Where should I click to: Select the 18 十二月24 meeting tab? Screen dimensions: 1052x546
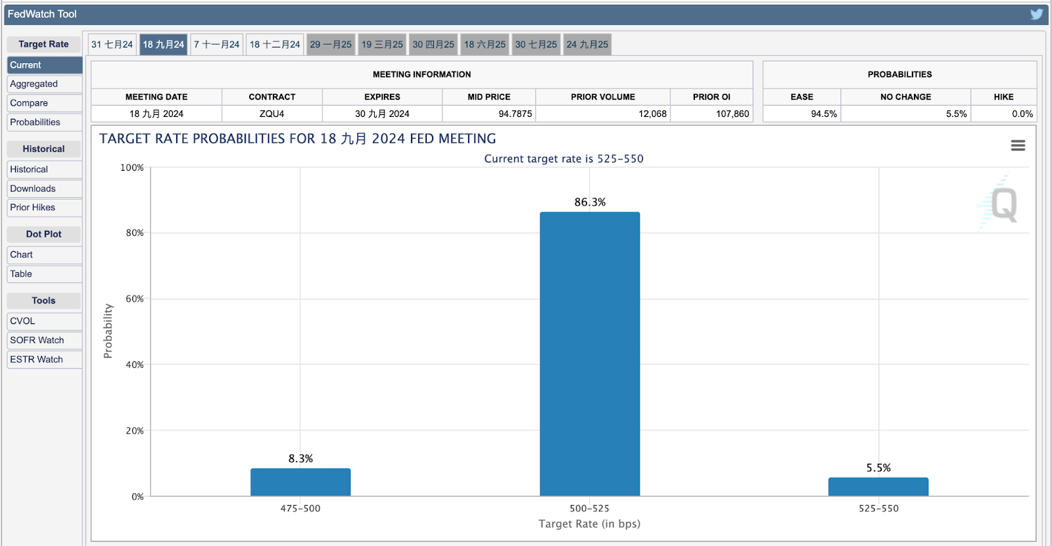(275, 45)
